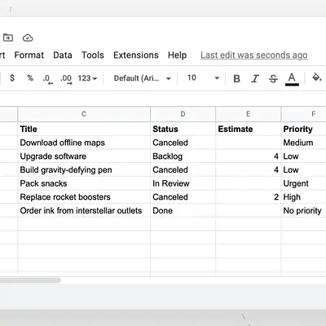Decrease decimal places button
Screen dimensions: 326x326
pyautogui.click(x=47, y=79)
